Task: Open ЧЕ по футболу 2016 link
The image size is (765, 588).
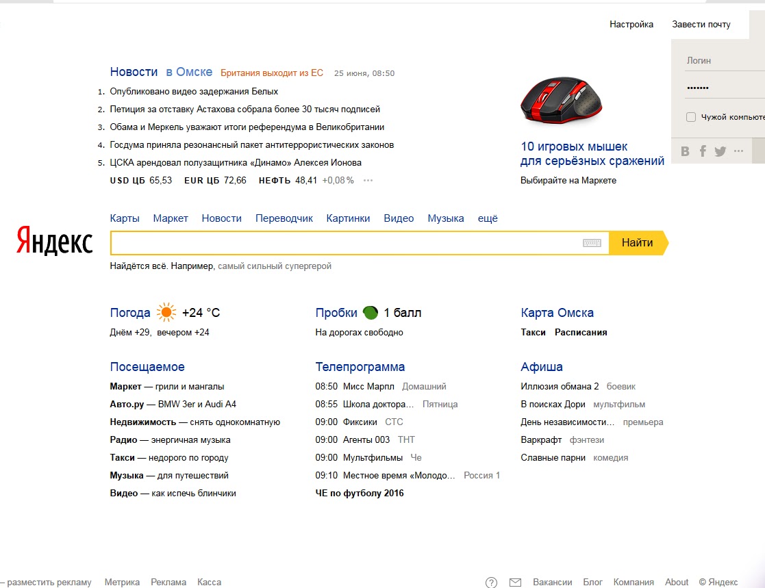Action: pyautogui.click(x=360, y=494)
